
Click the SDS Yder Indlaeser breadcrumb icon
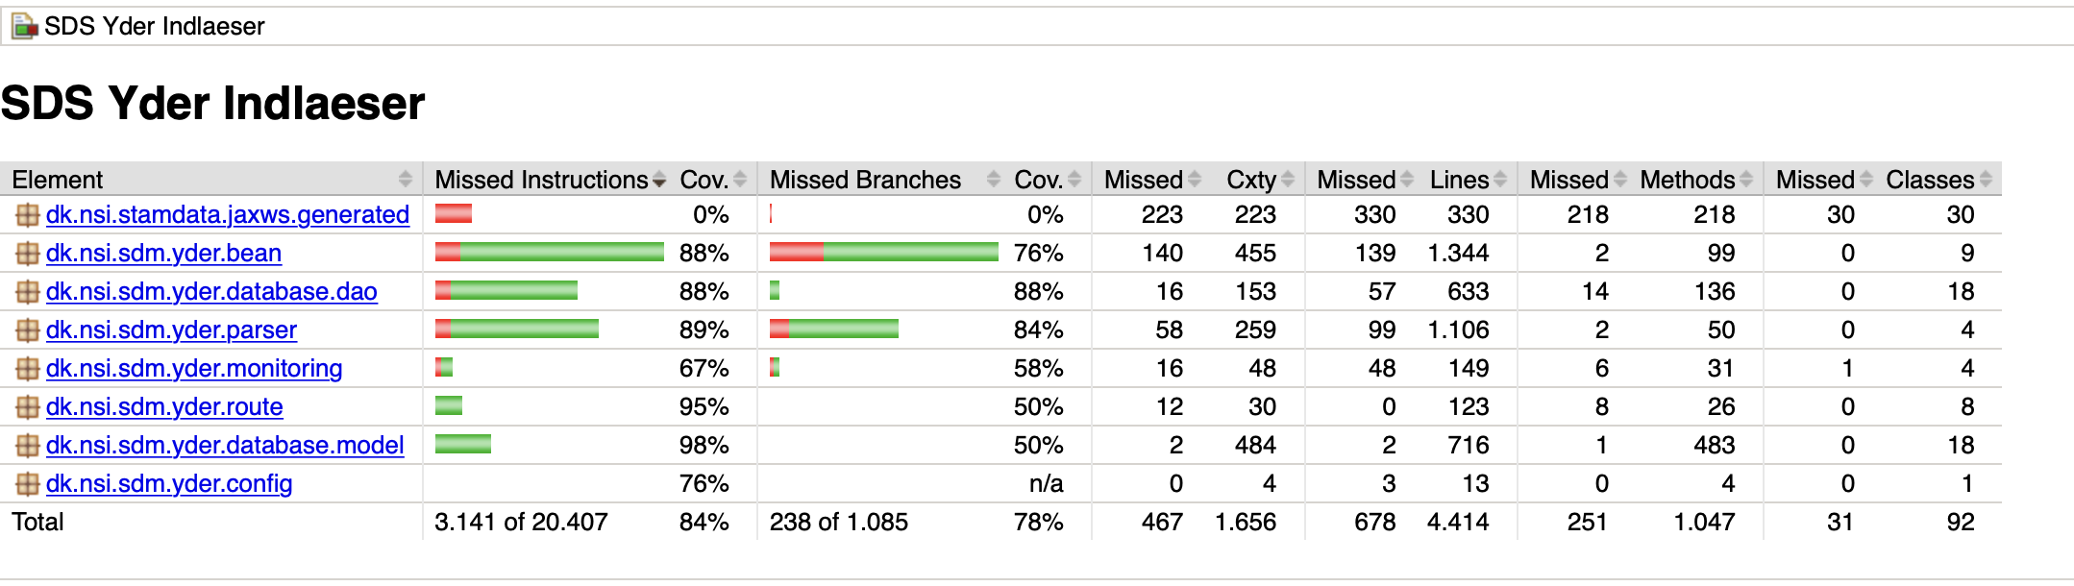point(24,26)
